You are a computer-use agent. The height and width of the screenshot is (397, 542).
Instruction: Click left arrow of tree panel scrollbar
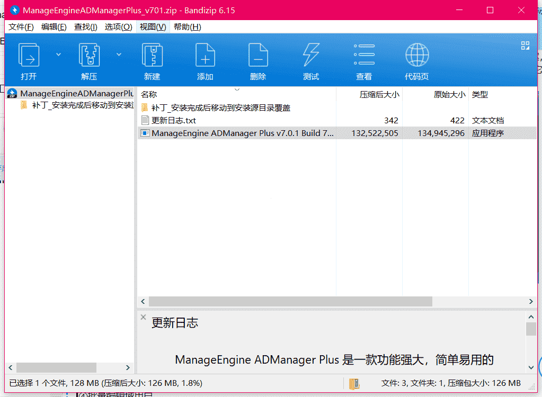click(x=11, y=367)
